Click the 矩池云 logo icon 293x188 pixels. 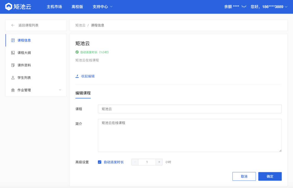[9, 7]
